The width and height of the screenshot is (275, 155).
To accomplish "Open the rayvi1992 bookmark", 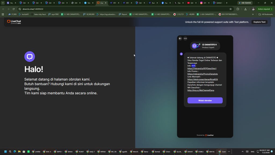I will pyautogui.click(x=53, y=14).
